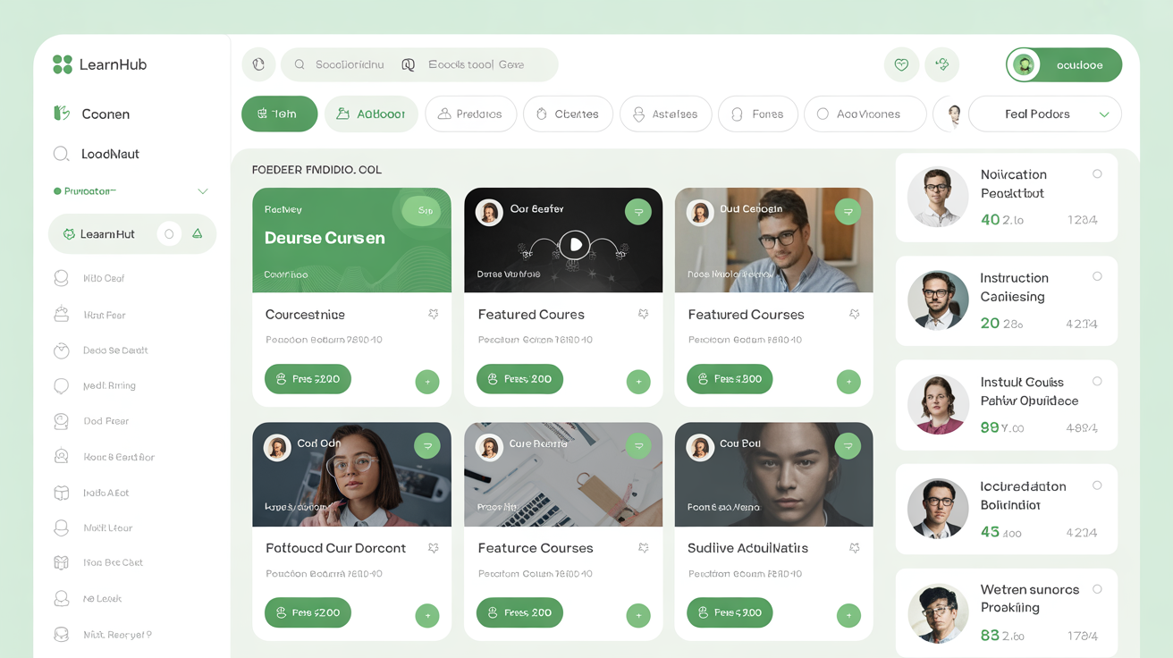Click green badge icon on Our Besfer card
1173x658 pixels.
coord(637,212)
